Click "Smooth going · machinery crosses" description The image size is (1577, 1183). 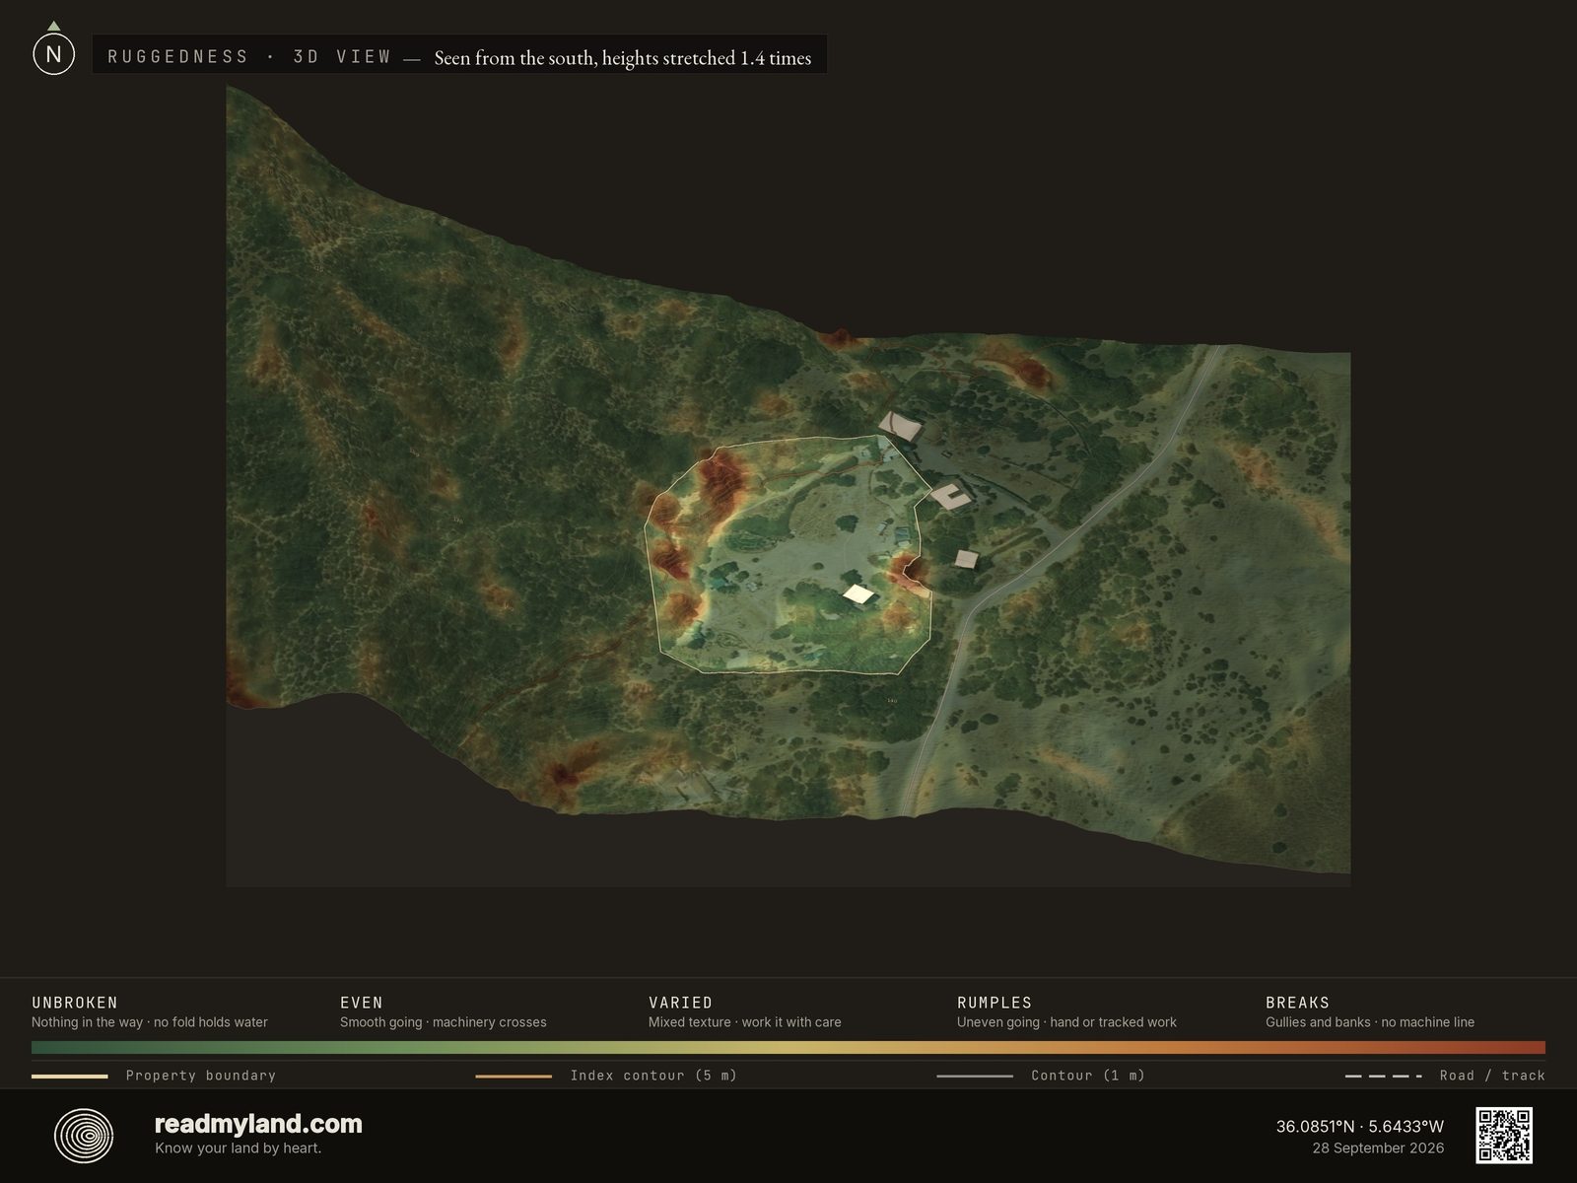tap(444, 1022)
